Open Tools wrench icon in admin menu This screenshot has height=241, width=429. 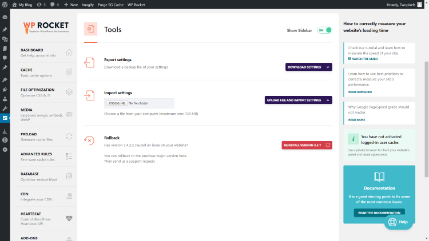(x=5, y=109)
